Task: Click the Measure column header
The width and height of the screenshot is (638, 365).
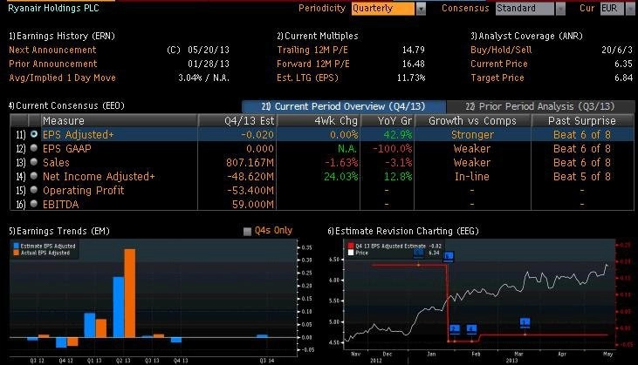Action: click(x=120, y=120)
